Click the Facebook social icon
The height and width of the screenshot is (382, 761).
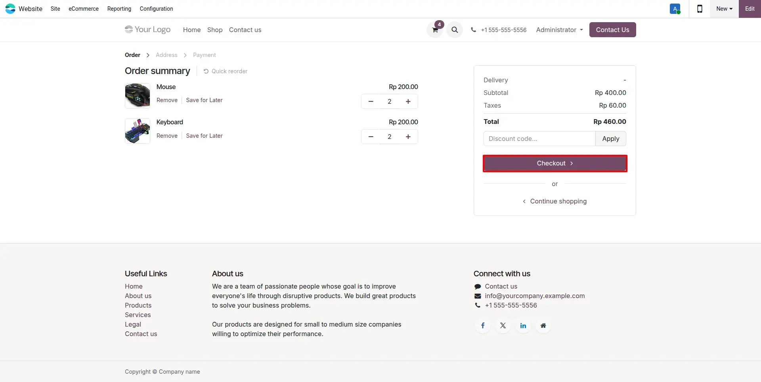[x=483, y=325]
